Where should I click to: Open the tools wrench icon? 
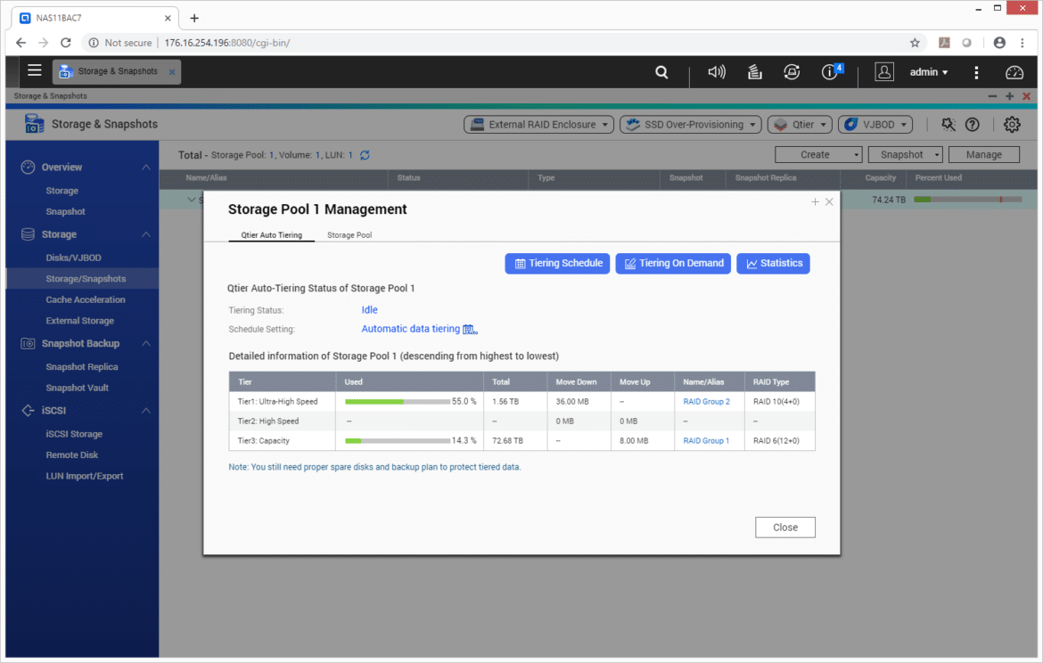click(x=948, y=125)
